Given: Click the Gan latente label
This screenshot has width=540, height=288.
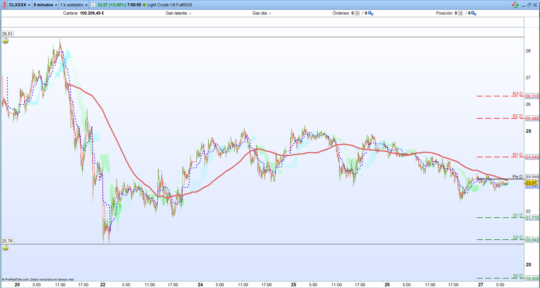Looking at the screenshot, I should point(177,13).
